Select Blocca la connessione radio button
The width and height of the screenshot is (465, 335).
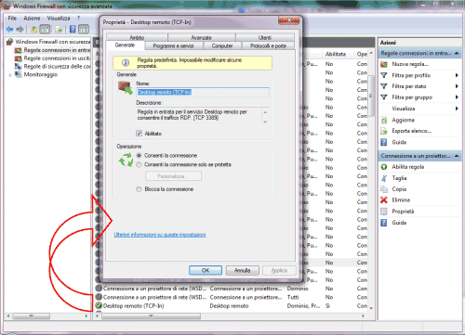coord(139,189)
